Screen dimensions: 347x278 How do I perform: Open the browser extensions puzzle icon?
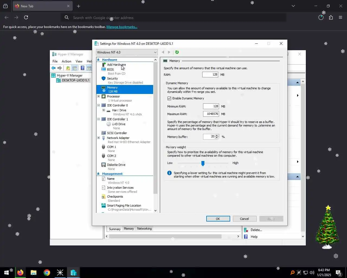pos(331,17)
